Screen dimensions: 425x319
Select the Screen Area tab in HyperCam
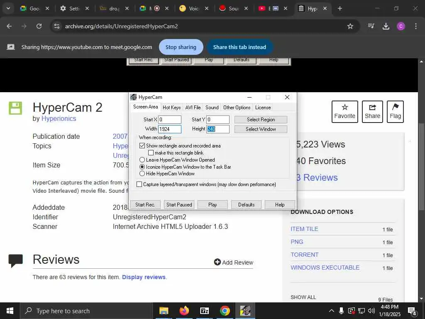[x=146, y=107]
